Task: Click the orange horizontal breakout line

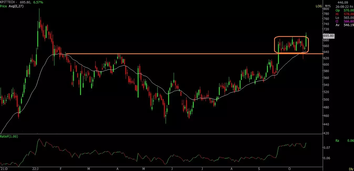Action: pos(184,54)
